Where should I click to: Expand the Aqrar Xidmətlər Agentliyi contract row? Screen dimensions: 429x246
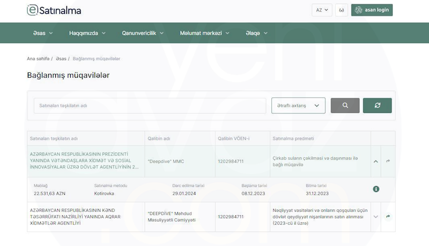[376, 217]
